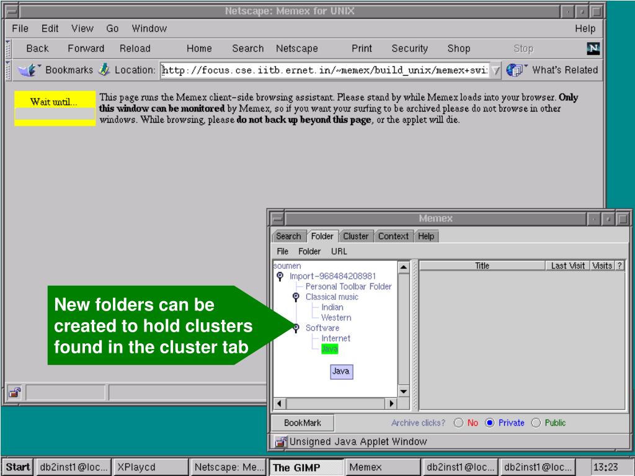Click the BookMark button in Memex
This screenshot has width=635, height=476.
coord(303,423)
